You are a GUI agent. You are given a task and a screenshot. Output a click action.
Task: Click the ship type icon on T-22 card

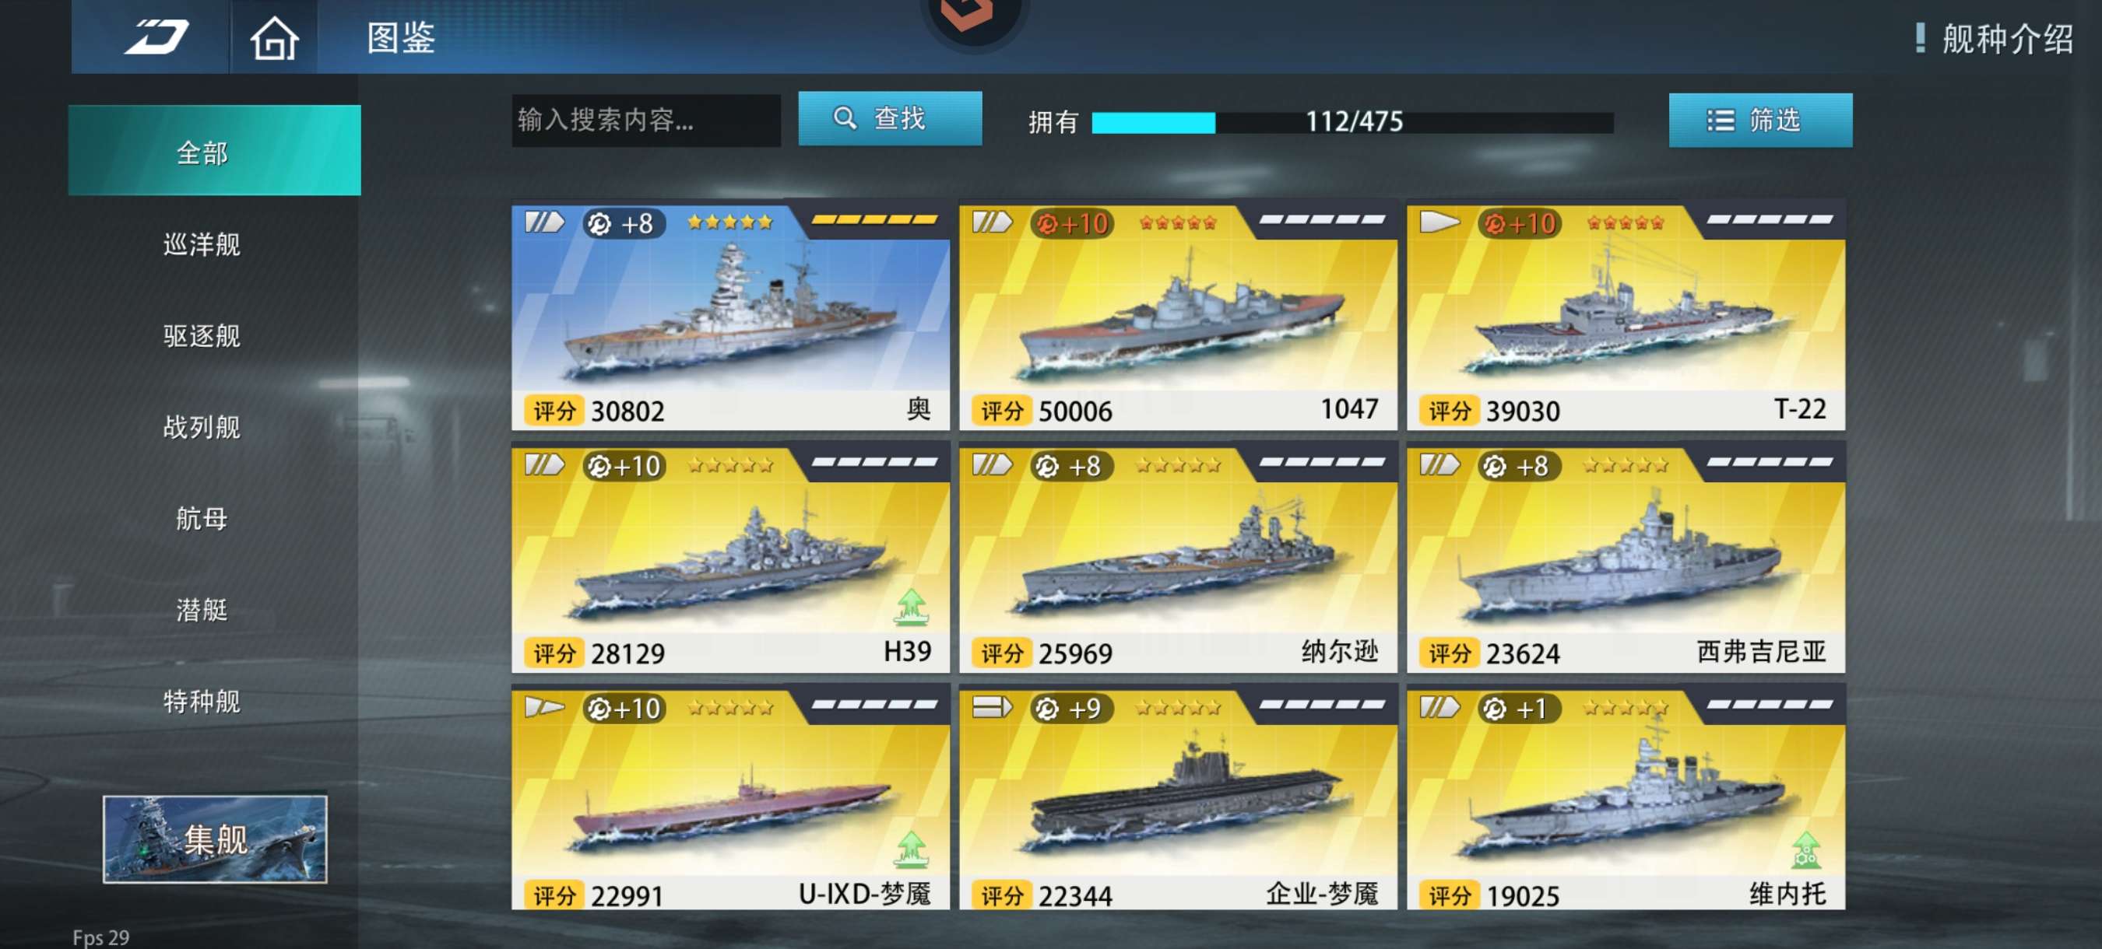click(1439, 222)
